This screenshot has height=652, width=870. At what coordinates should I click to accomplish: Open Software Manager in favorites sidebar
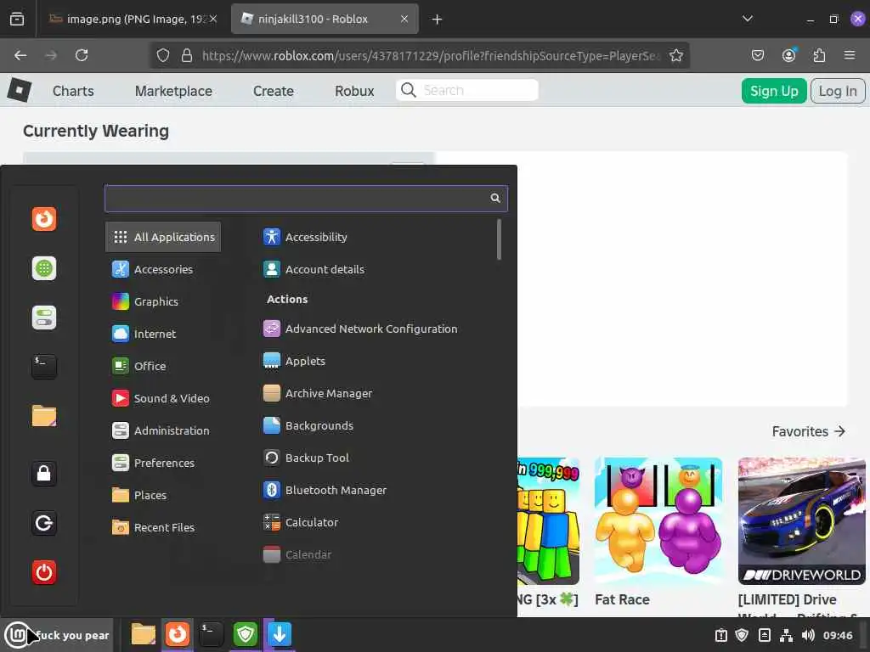pyautogui.click(x=44, y=268)
